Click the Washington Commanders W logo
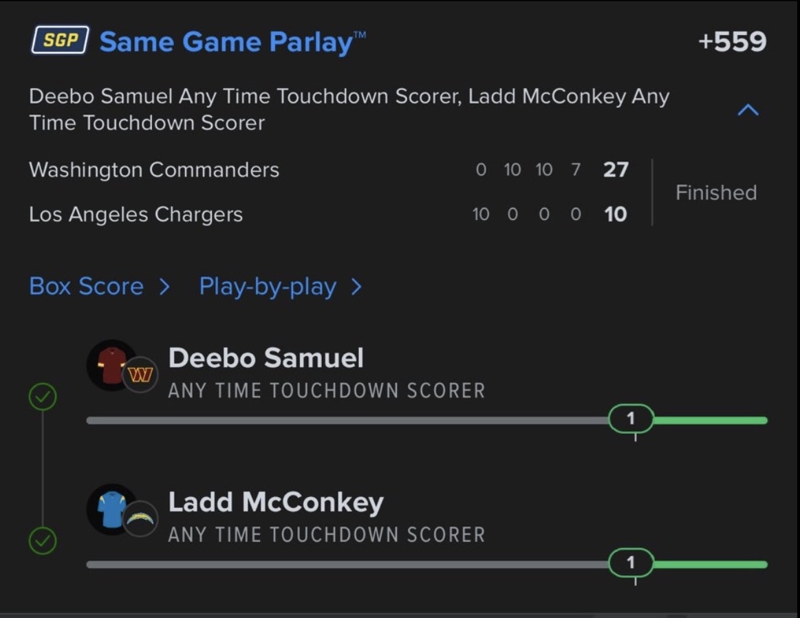800x618 pixels. 140,375
